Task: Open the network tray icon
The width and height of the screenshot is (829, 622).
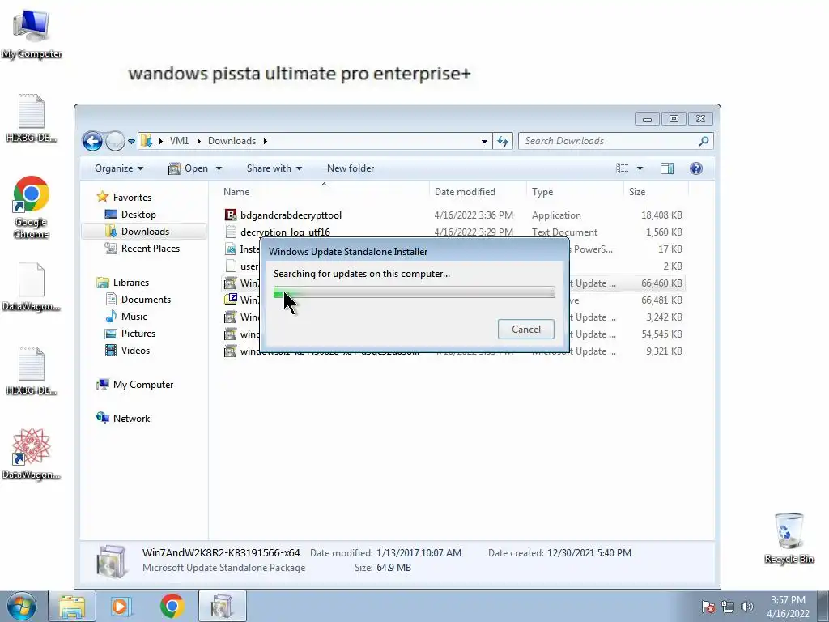Action: [x=728, y=607]
